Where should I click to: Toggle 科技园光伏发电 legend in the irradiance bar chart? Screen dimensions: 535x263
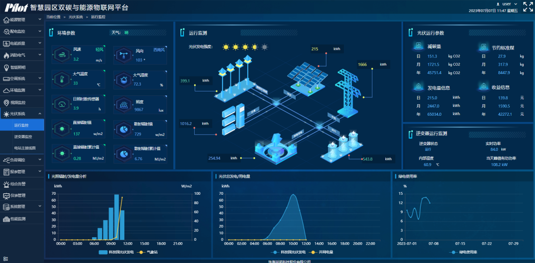[115, 253]
